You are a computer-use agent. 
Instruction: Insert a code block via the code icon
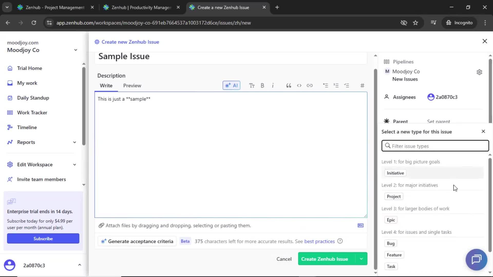(x=299, y=85)
